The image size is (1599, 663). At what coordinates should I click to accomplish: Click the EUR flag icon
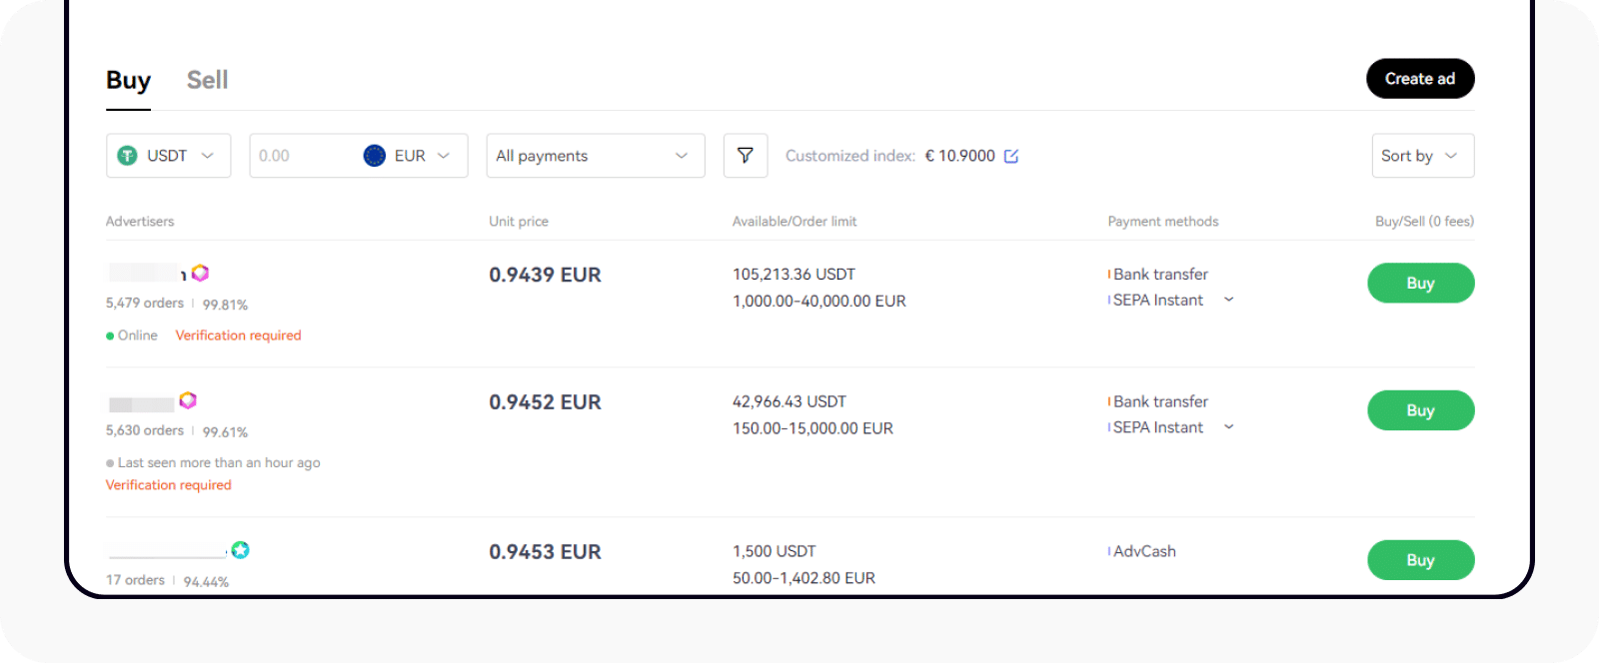375,156
